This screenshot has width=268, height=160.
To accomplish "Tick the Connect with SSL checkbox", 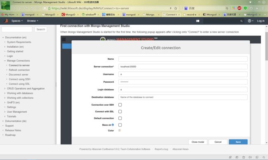I will 120,111.
